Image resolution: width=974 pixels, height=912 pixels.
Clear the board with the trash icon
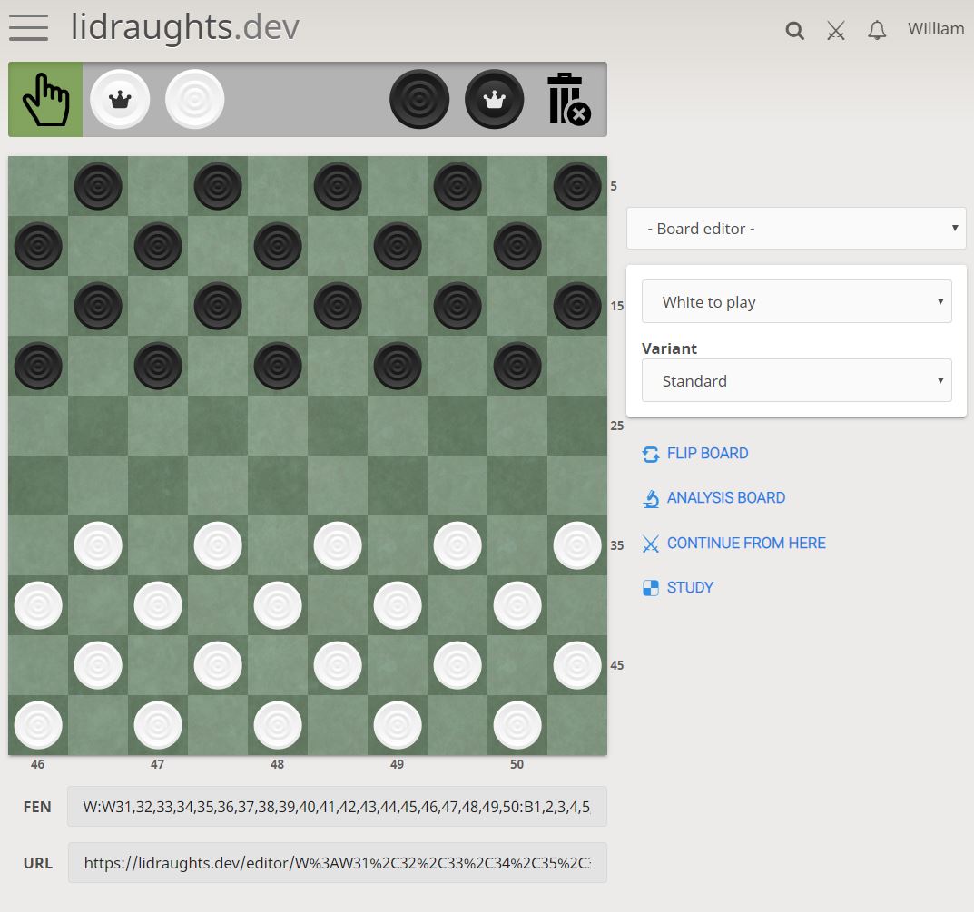click(567, 99)
